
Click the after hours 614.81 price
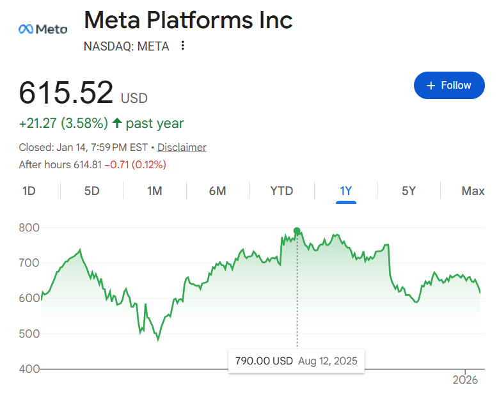(x=88, y=164)
